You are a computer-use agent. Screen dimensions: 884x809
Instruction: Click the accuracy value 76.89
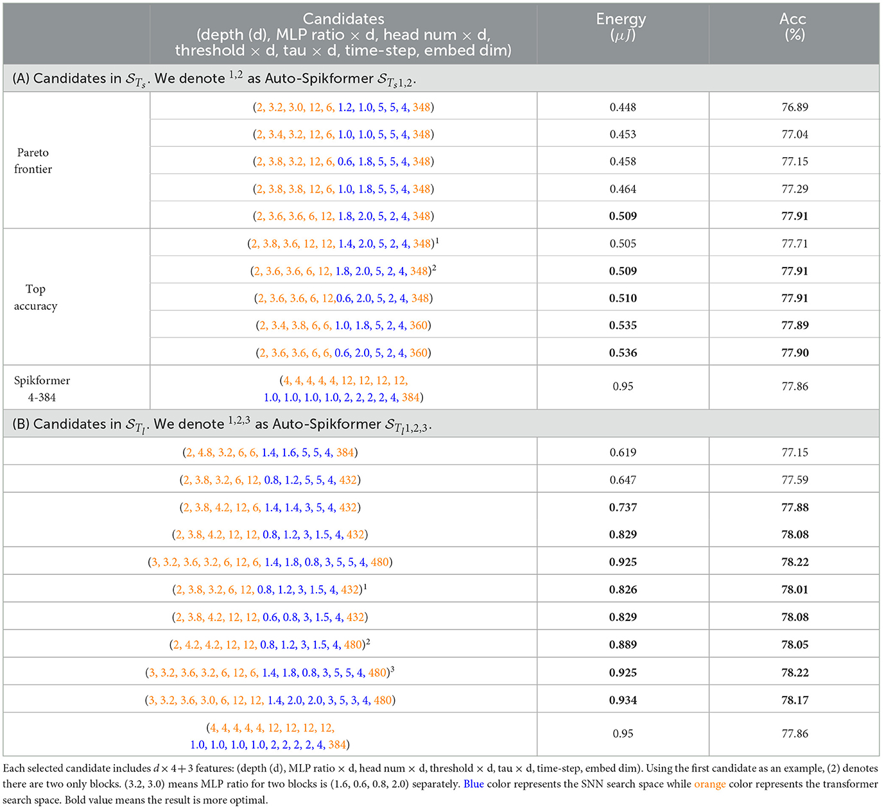[x=795, y=107]
